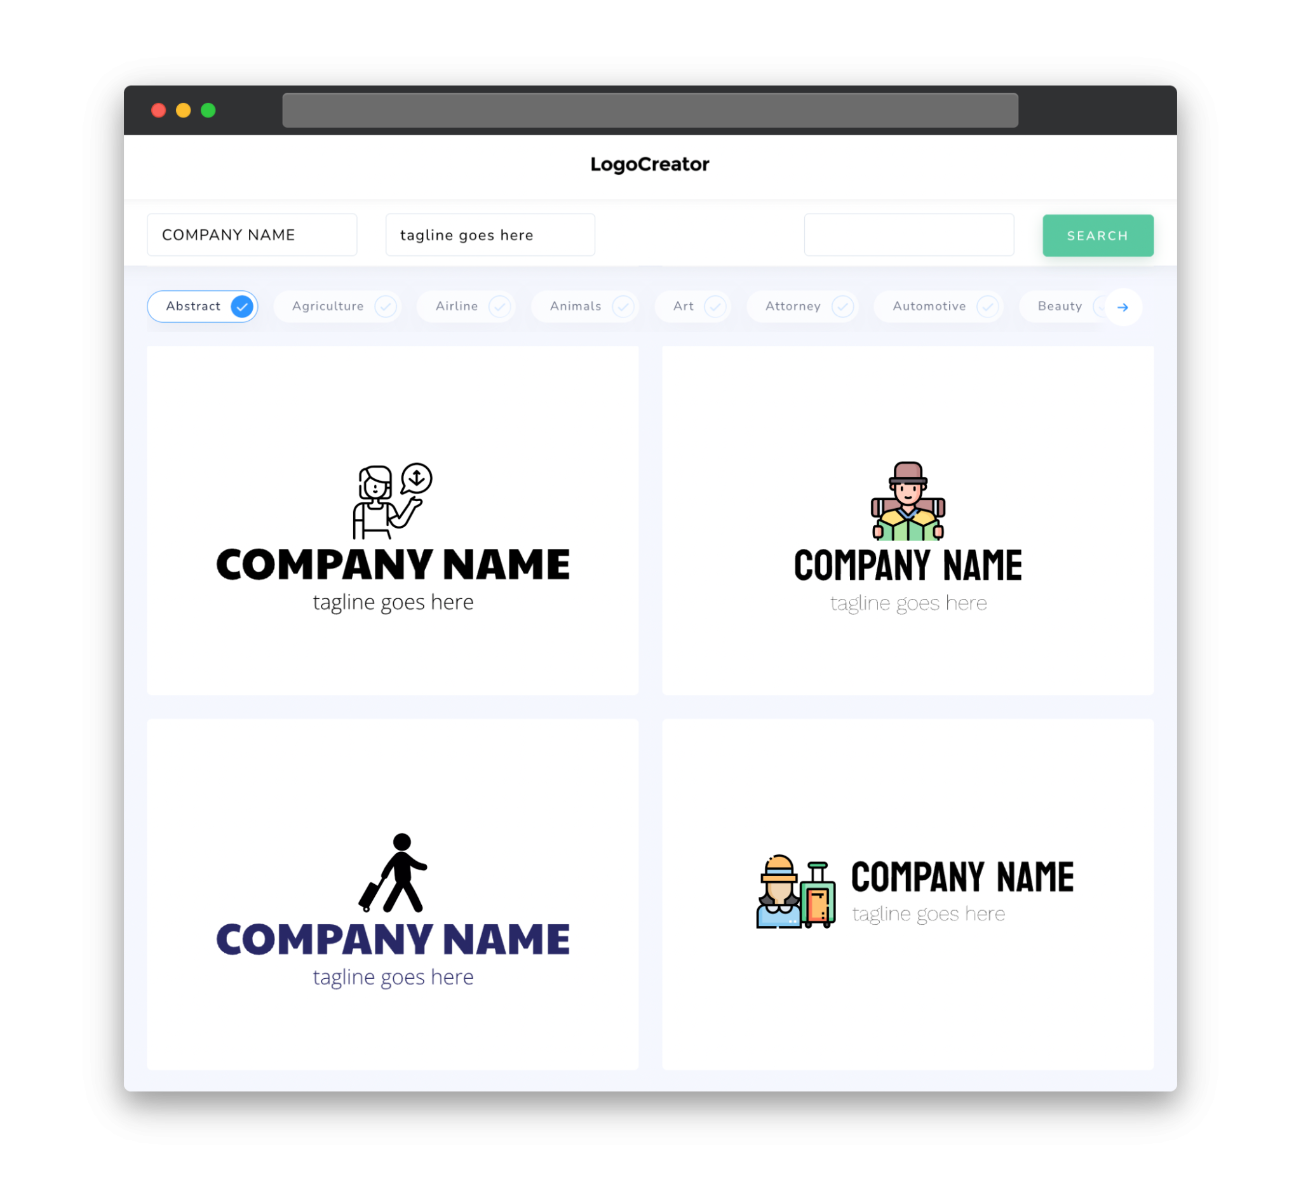
Task: Toggle the Animals category filter
Action: point(586,306)
